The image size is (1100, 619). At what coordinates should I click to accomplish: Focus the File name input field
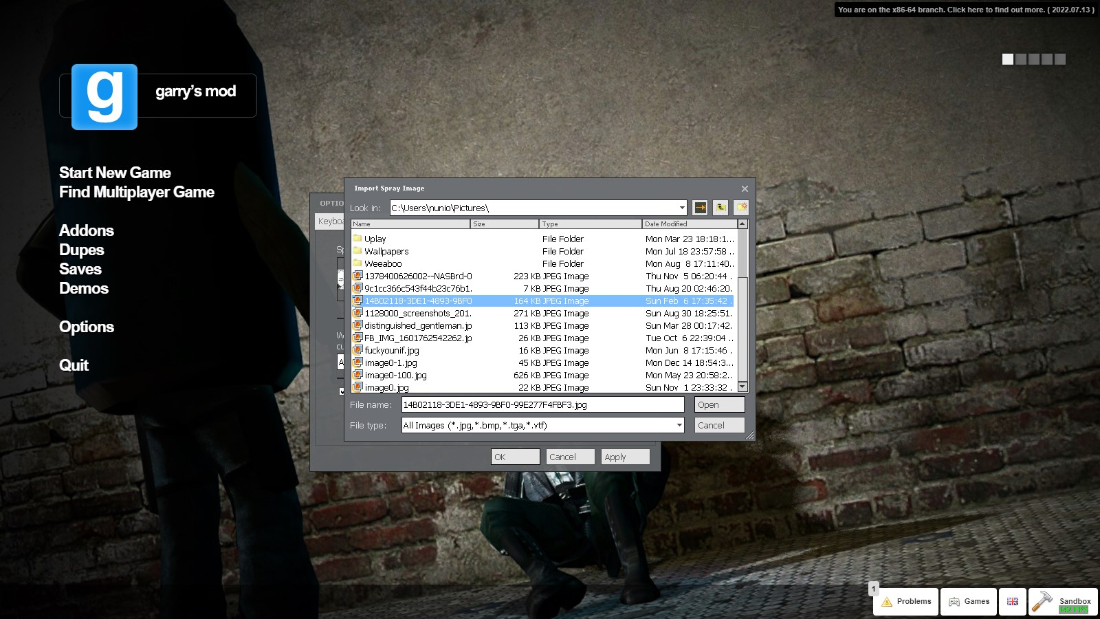click(x=543, y=405)
